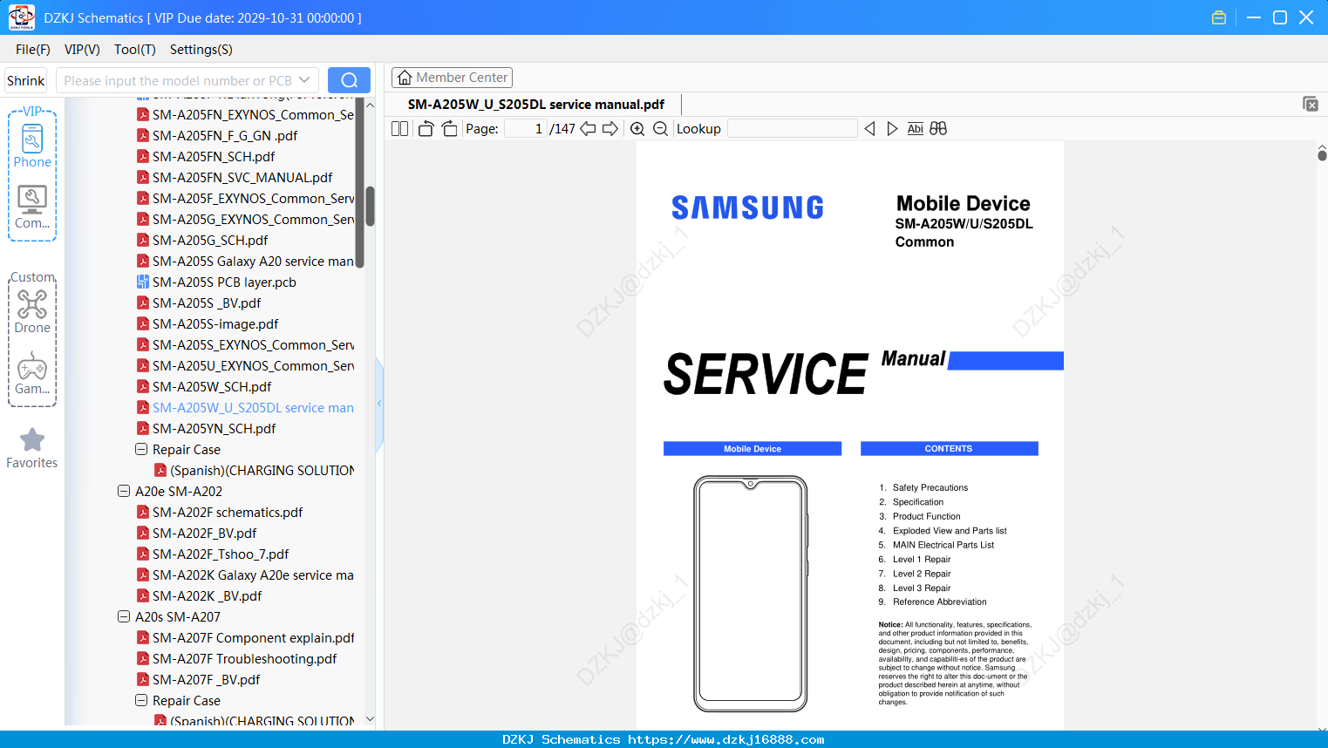Click the Page number input box
The height and width of the screenshot is (748, 1328).
point(526,129)
